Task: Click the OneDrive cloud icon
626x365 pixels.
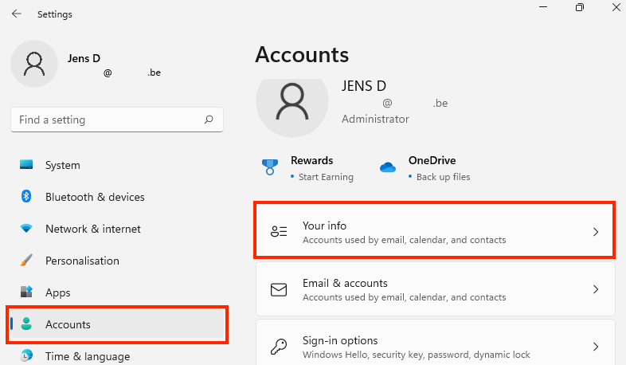Action: click(x=388, y=167)
